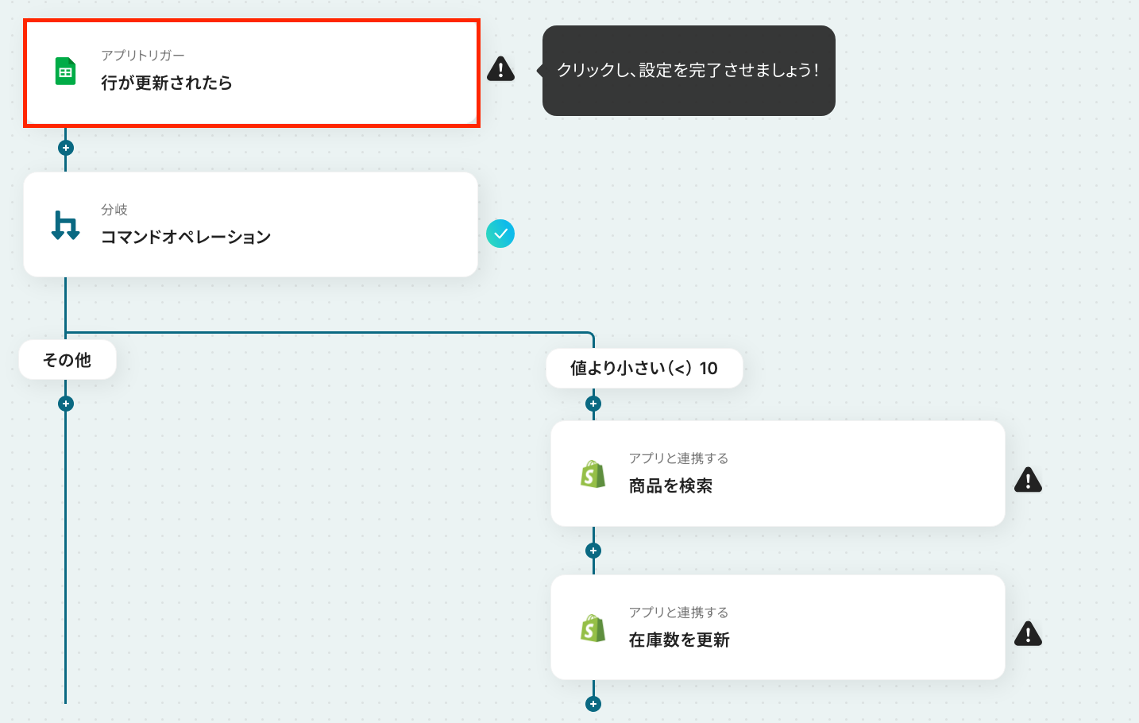Open the 在庫数を更新 action card
This screenshot has height=723, width=1139.
(778, 628)
